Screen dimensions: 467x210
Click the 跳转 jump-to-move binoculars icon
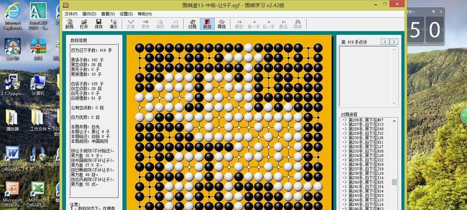coord(298,24)
